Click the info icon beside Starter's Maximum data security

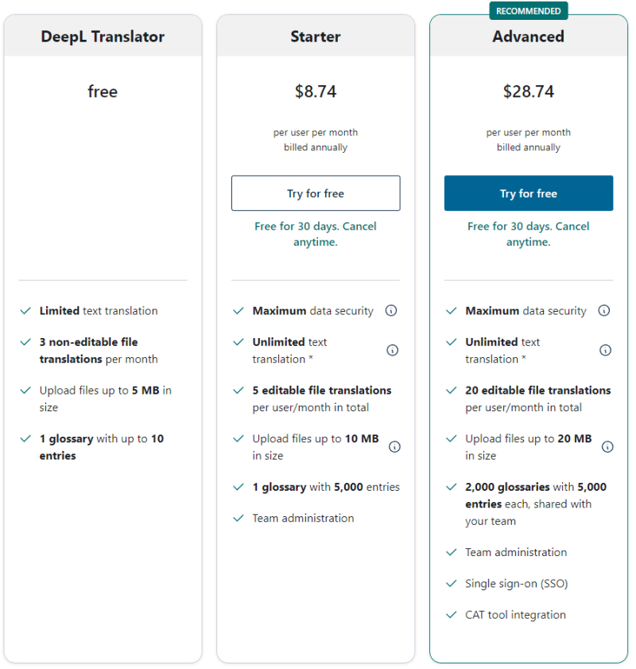point(391,310)
